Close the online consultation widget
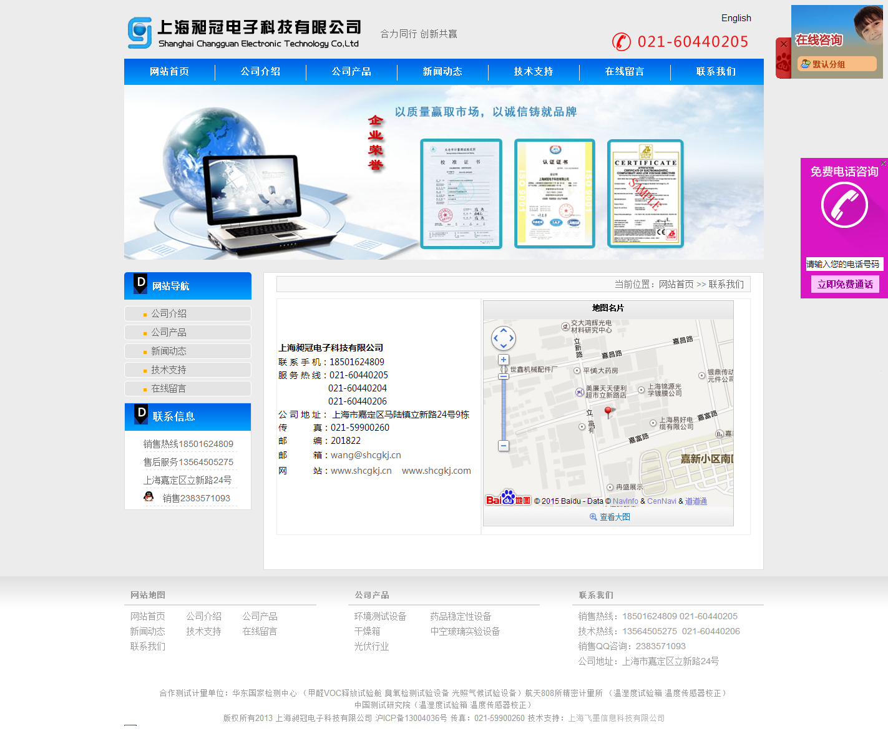Viewport: 888px width, 741px height. point(783,44)
